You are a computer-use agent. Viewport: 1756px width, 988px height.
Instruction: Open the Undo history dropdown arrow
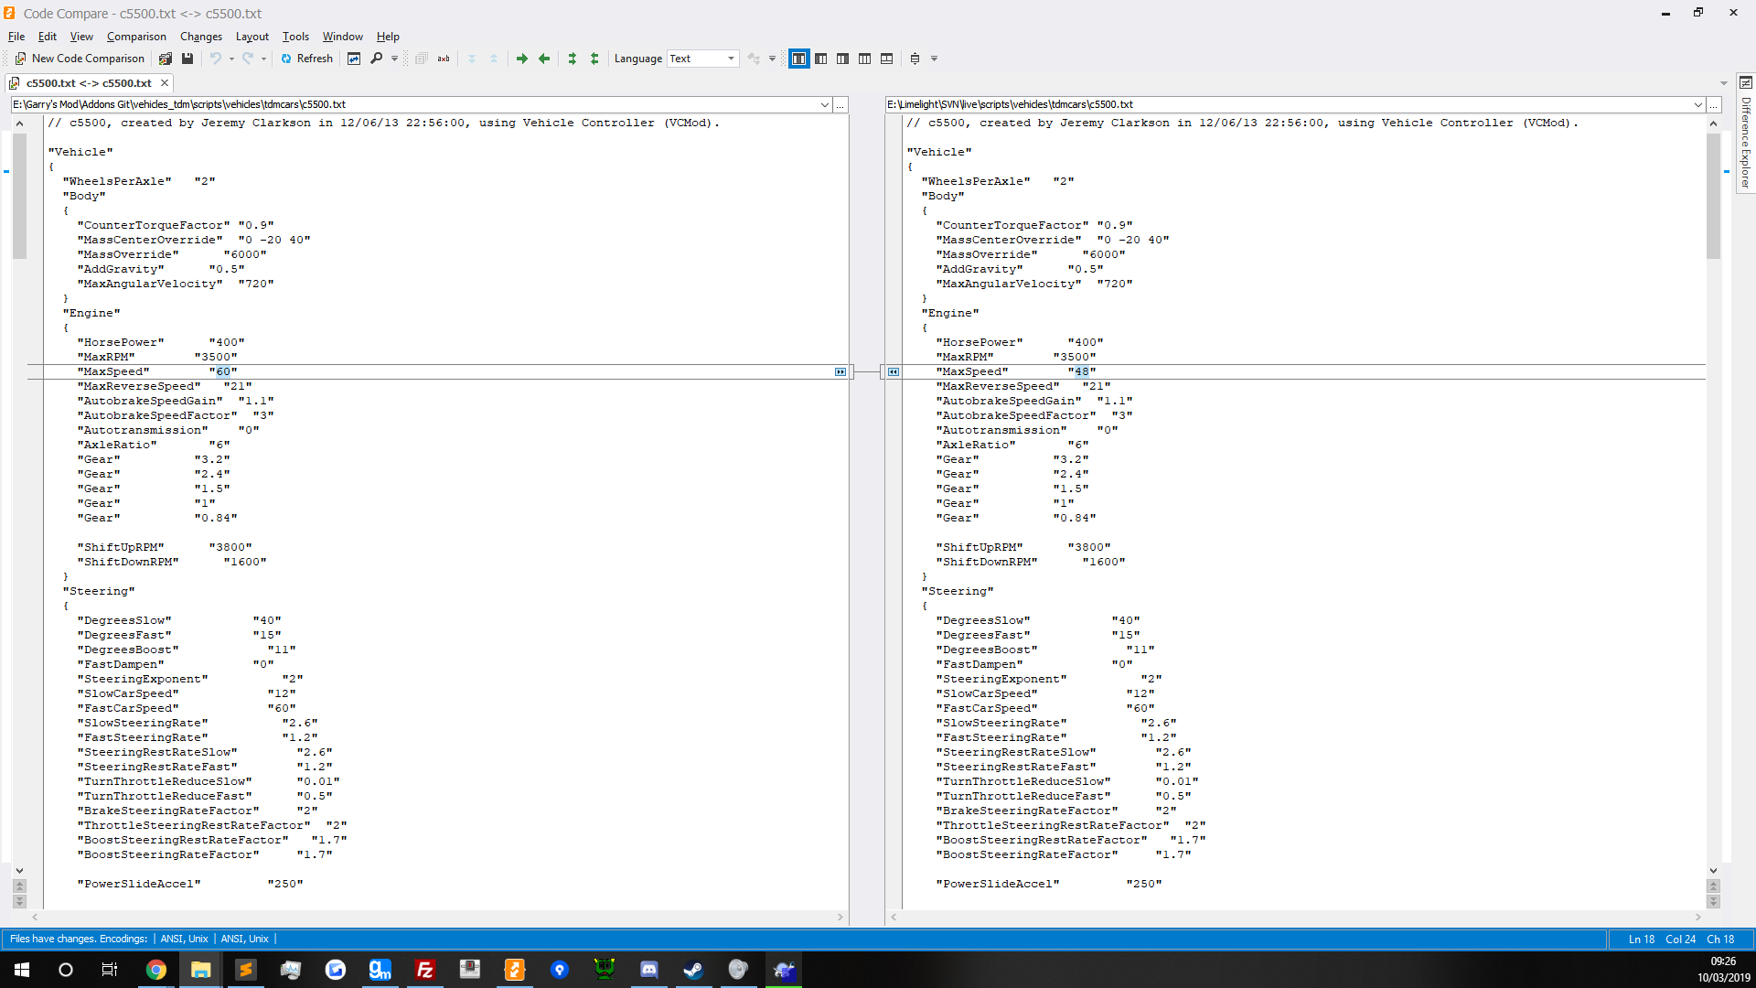click(231, 59)
